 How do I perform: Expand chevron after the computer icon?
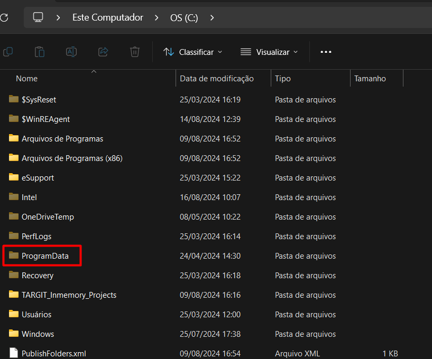(58, 17)
